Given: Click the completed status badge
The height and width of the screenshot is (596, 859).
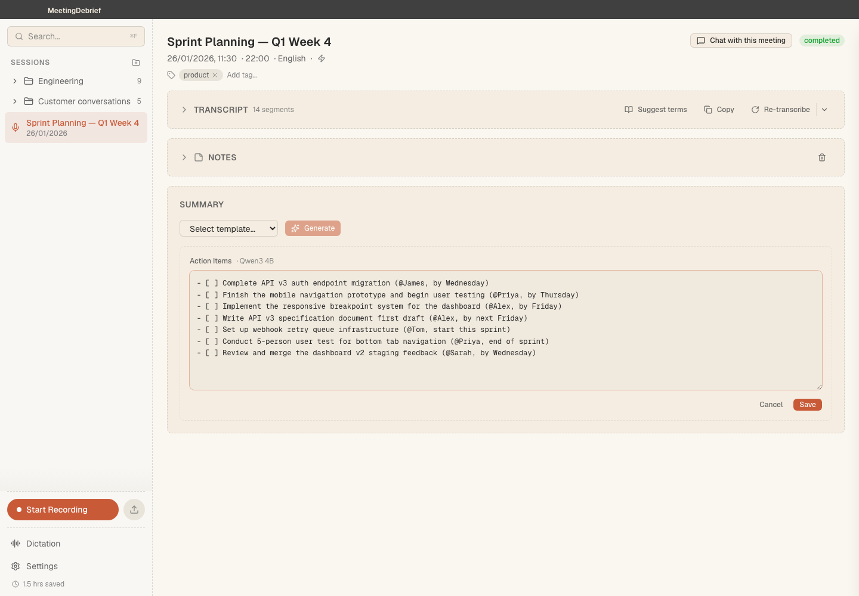Looking at the screenshot, I should pyautogui.click(x=821, y=41).
